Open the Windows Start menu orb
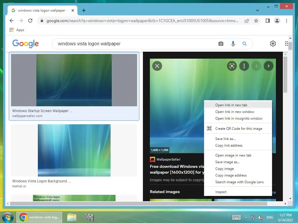 (8, 217)
